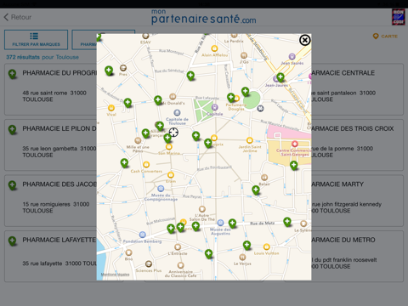Screen dimensions: 408x306
Task: Tap the Alain Afflelou shop marker
Action: tap(214, 48)
